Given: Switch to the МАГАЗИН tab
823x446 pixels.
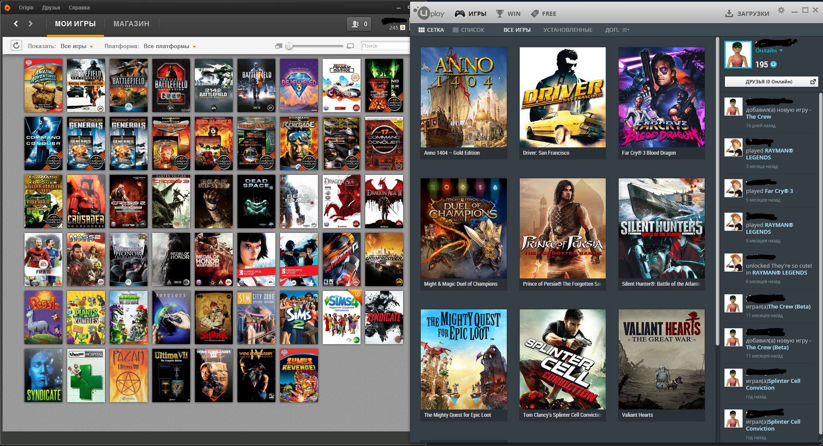Looking at the screenshot, I should 131,24.
